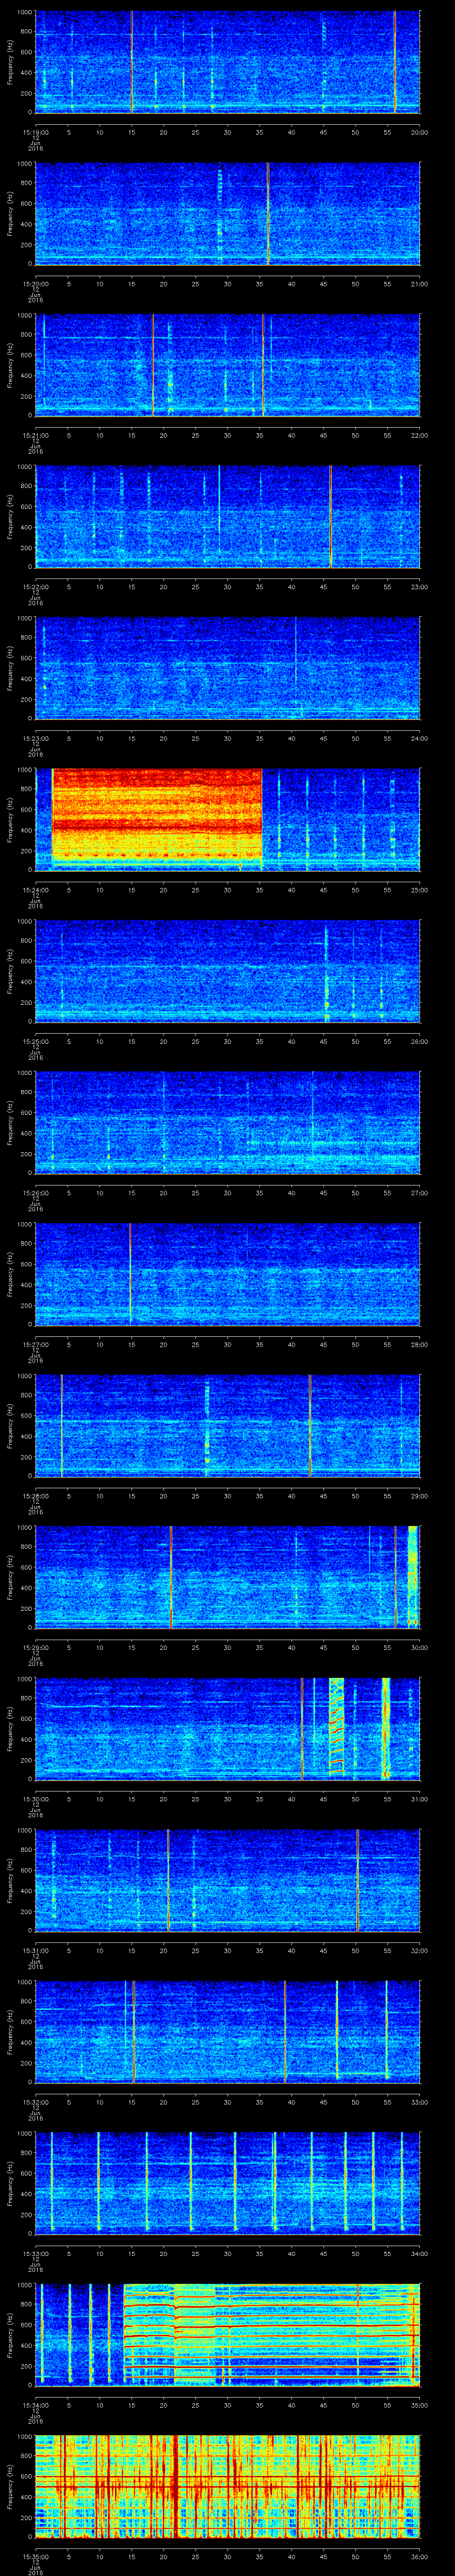Select the red vertical spike in the 15:20:00 spectrogram
The width and height of the screenshot is (455, 2576).
tap(268, 213)
